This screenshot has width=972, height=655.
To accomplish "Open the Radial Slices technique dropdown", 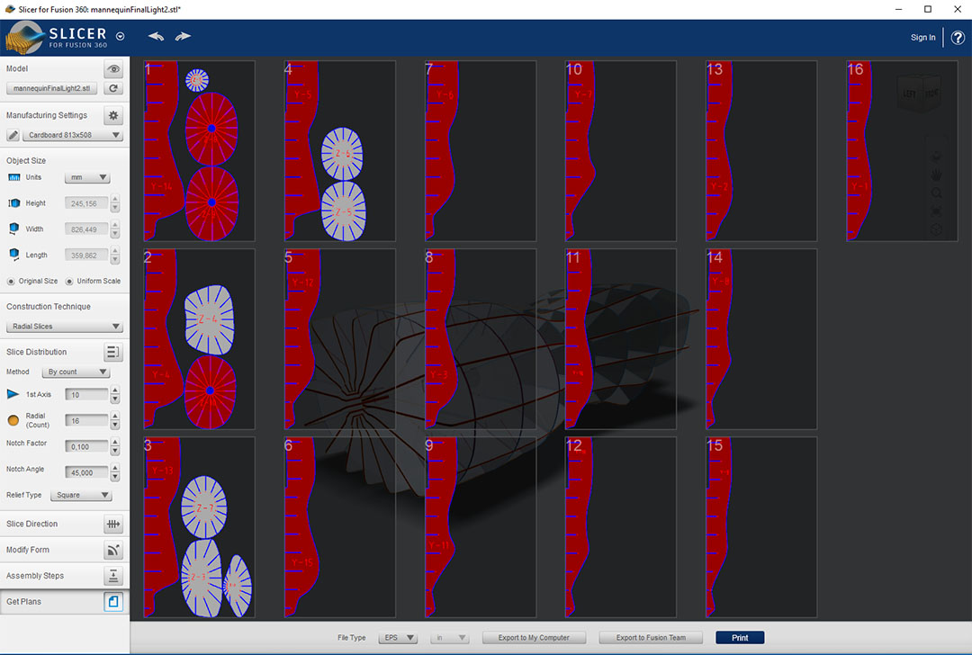I will (x=65, y=326).
